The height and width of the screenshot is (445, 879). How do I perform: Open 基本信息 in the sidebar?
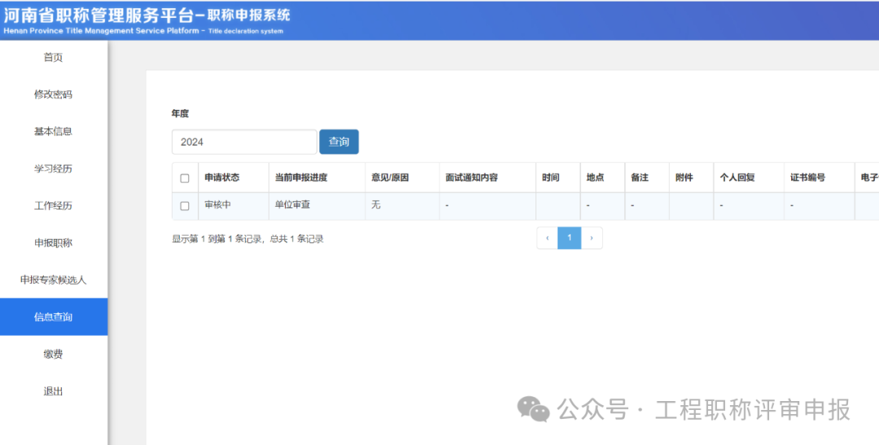53,131
